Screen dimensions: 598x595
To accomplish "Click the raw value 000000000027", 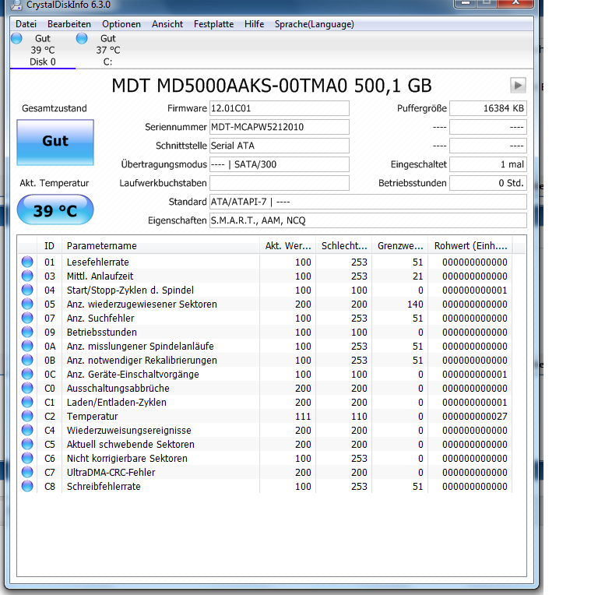I will tap(475, 416).
